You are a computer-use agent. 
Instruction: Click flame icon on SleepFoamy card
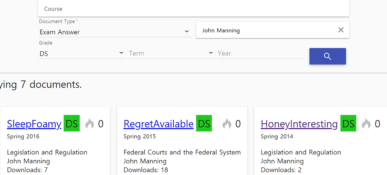click(x=89, y=123)
